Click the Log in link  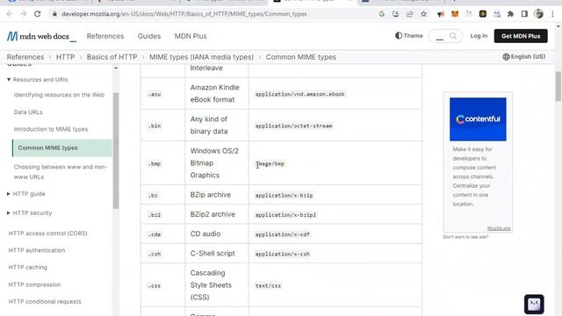[479, 36]
